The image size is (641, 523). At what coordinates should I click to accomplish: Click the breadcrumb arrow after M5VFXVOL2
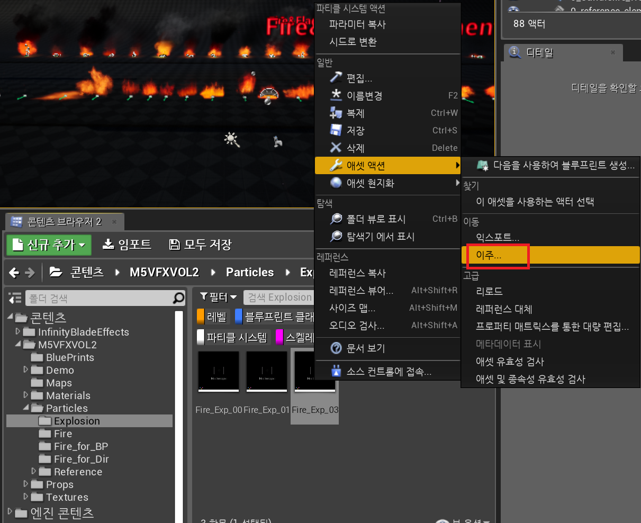213,273
